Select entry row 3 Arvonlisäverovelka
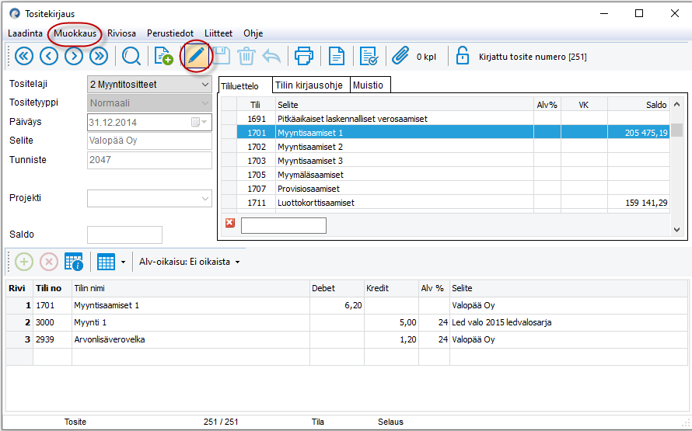Image resolution: width=692 pixels, height=431 pixels. (347, 340)
